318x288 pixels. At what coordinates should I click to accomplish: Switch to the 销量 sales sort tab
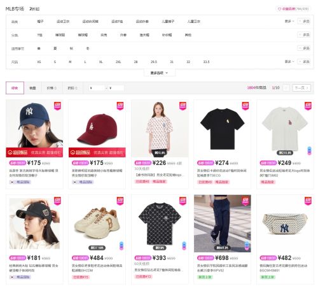32,88
